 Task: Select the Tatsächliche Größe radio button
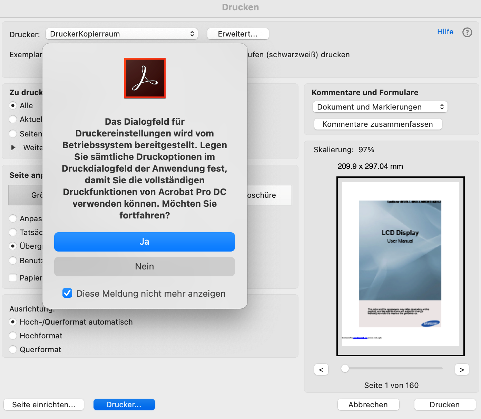13,232
